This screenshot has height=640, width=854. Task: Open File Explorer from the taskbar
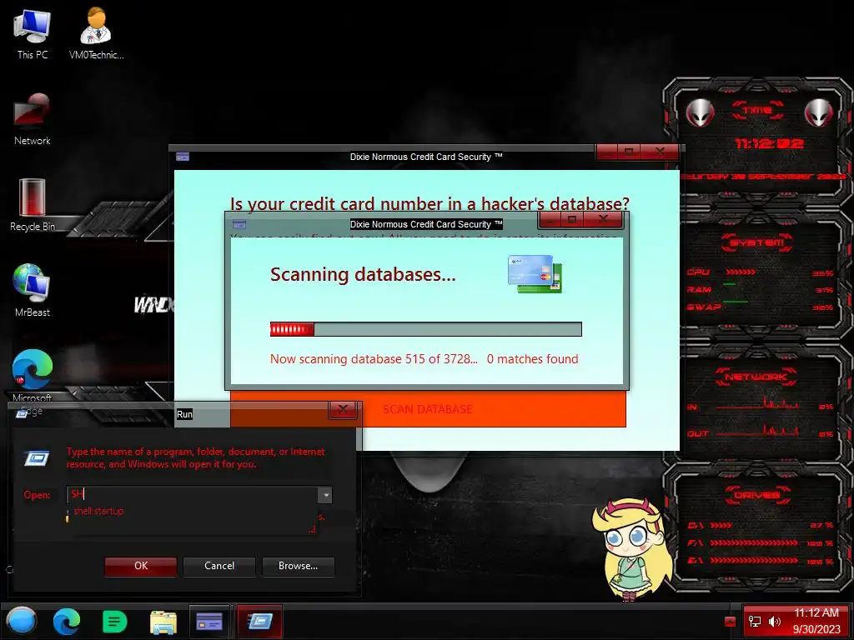point(163,622)
